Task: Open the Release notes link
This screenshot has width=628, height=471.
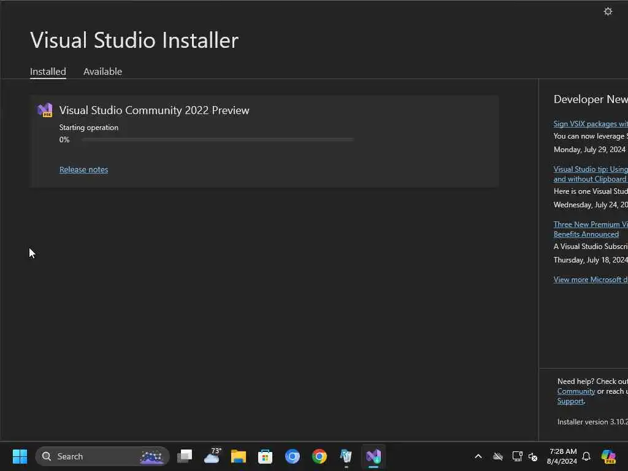Action: pyautogui.click(x=83, y=169)
